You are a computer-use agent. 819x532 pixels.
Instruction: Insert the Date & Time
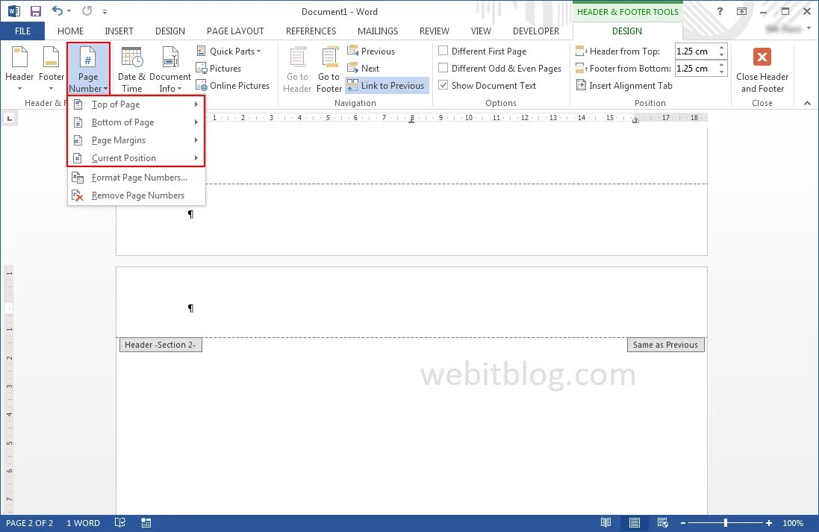click(x=131, y=68)
